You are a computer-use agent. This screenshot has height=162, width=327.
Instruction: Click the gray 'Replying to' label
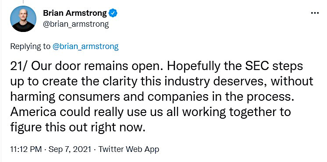[30, 46]
